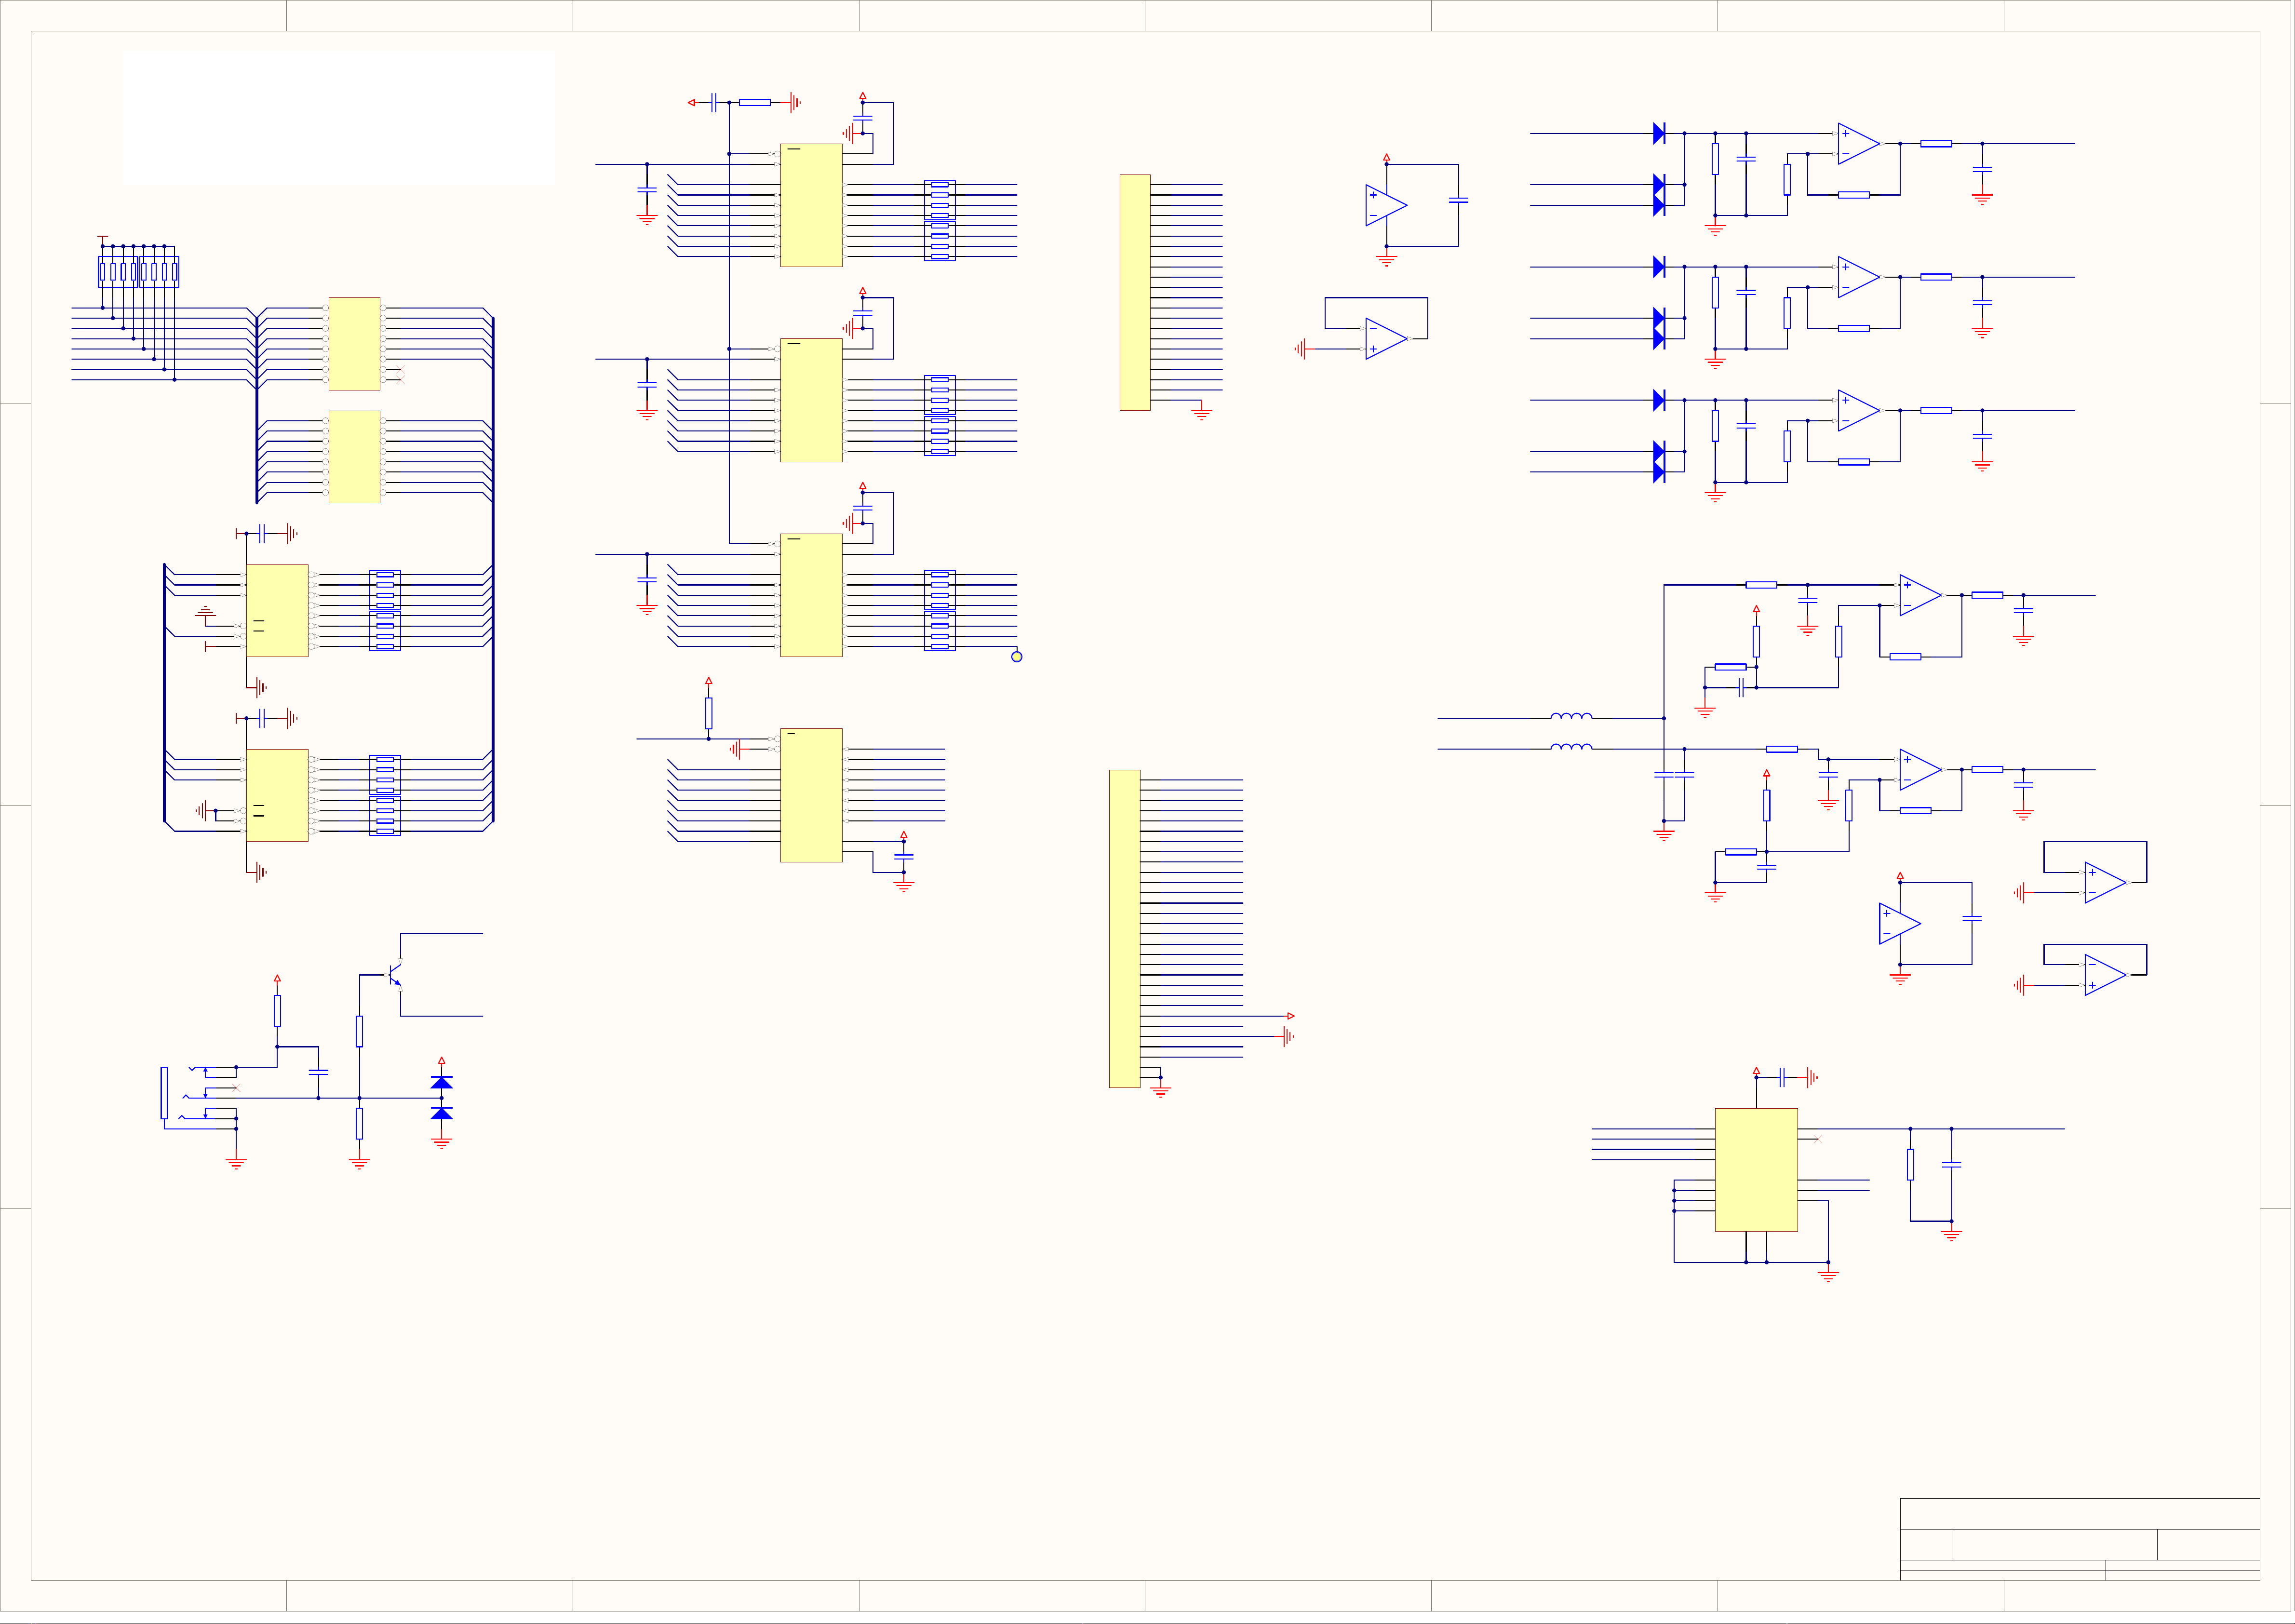Click the blank white text box area
The image size is (2295, 1624).
[x=338, y=118]
